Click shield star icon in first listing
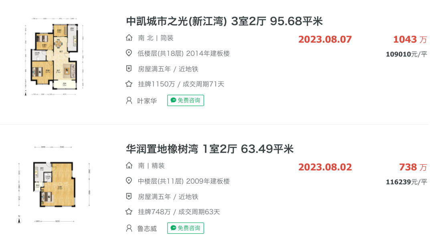The image size is (433, 247). tap(129, 69)
